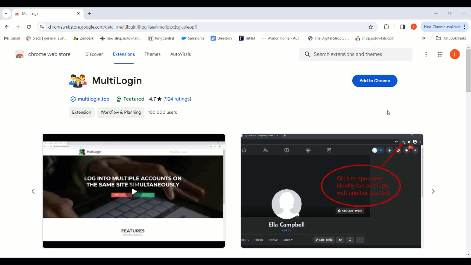The height and width of the screenshot is (265, 471).
Task: Click the search magnifier icon
Action: (308, 54)
